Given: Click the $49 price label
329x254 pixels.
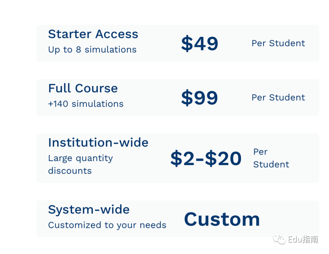Looking at the screenshot, I should point(200,44).
